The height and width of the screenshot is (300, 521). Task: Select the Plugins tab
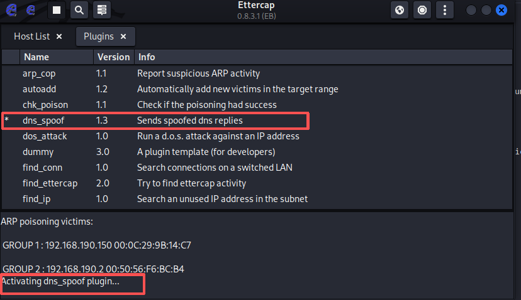[x=99, y=36]
